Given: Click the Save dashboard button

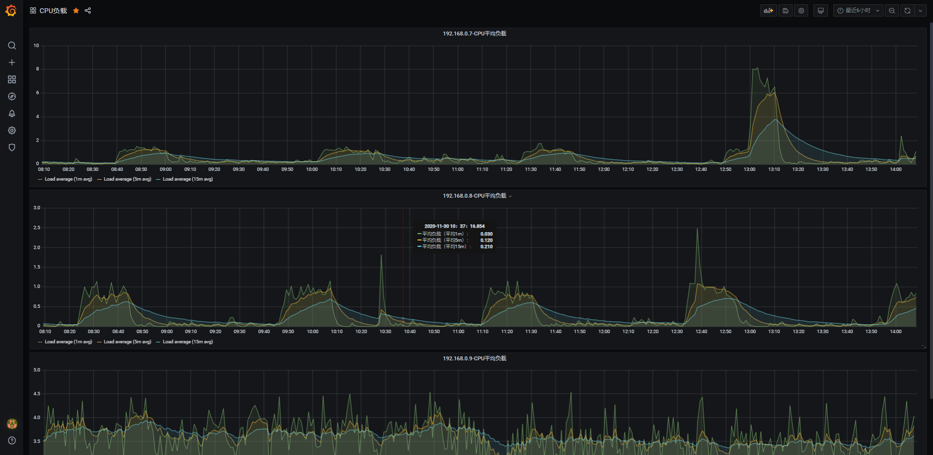Looking at the screenshot, I should (785, 11).
